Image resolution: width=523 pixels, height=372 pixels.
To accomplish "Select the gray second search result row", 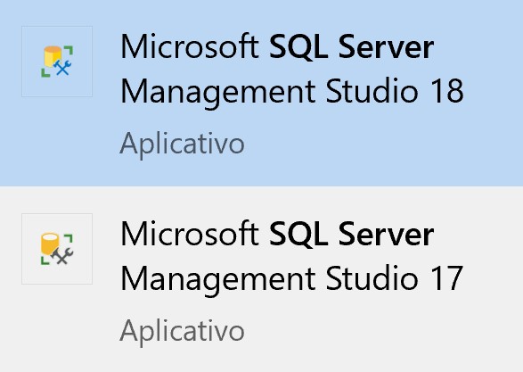I will pyautogui.click(x=262, y=279).
